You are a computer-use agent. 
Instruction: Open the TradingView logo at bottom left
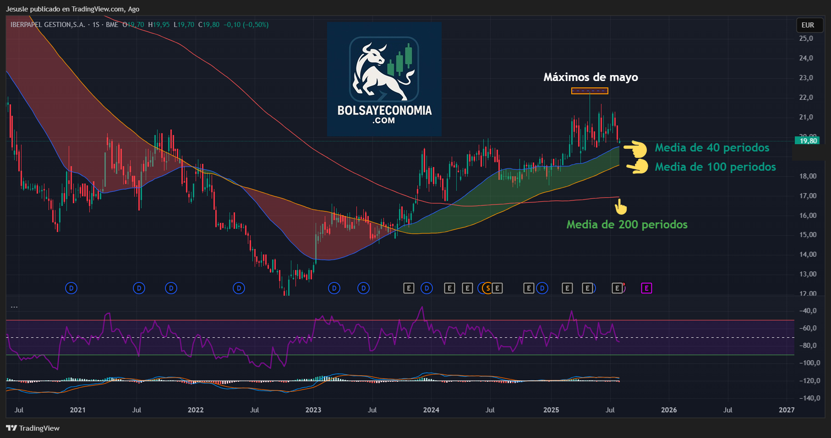tap(33, 428)
